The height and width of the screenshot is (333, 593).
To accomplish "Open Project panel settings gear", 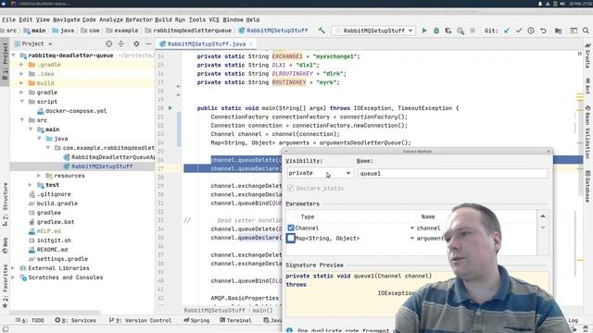I will tap(136, 43).
